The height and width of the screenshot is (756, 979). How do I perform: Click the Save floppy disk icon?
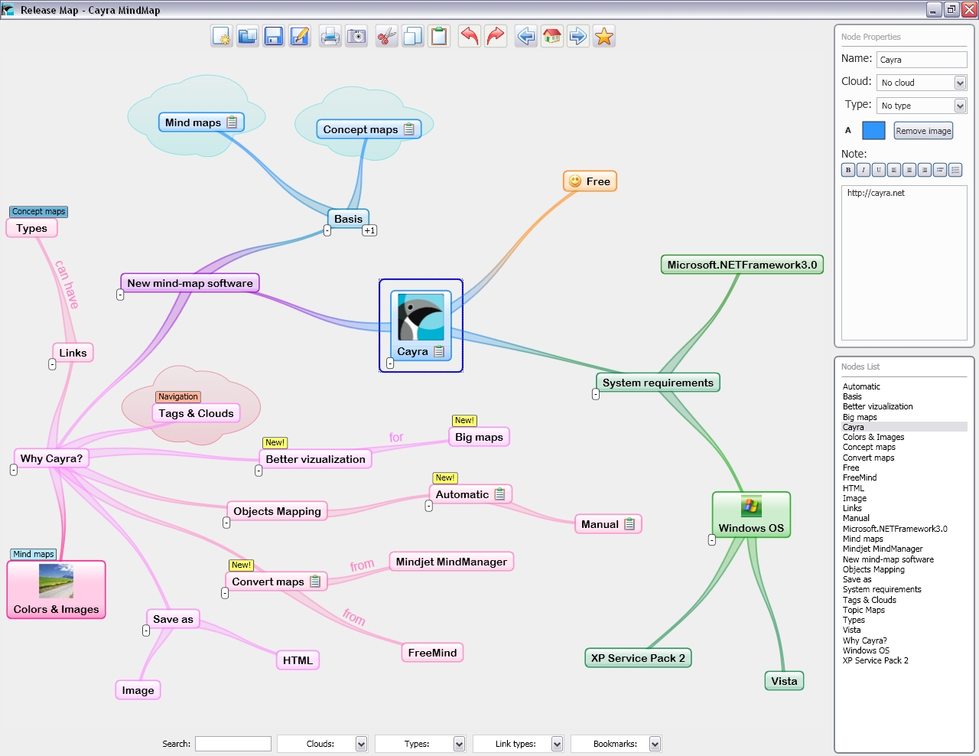[274, 36]
